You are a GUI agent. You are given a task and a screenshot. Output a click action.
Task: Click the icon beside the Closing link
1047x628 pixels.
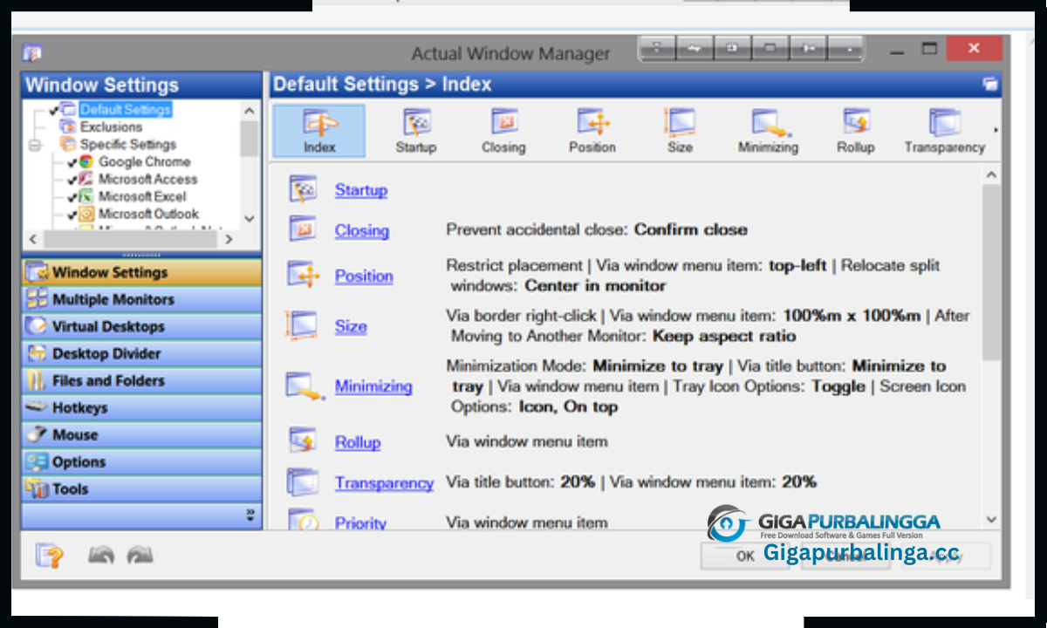coord(303,229)
